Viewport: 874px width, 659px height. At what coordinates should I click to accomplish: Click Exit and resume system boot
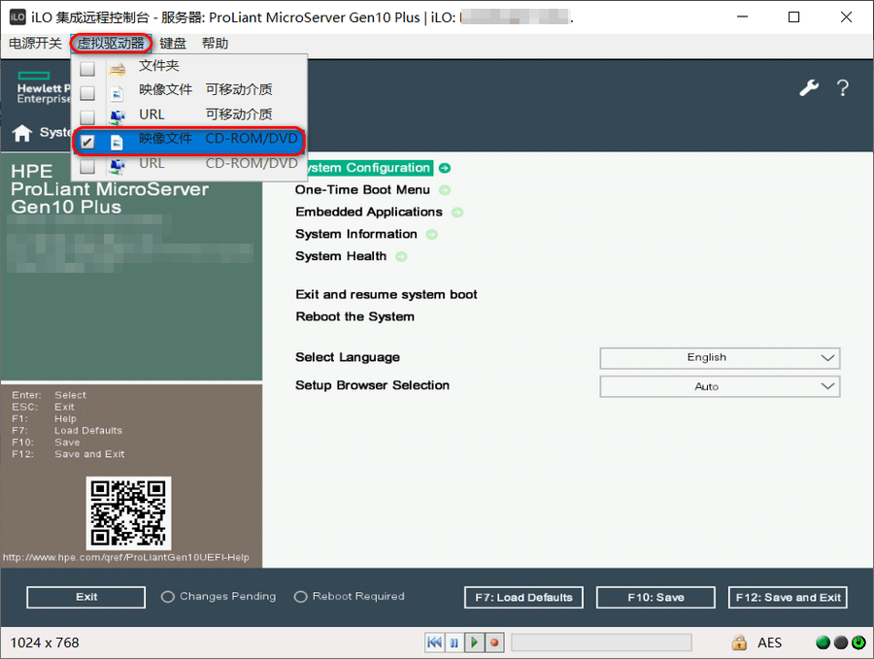coord(387,295)
